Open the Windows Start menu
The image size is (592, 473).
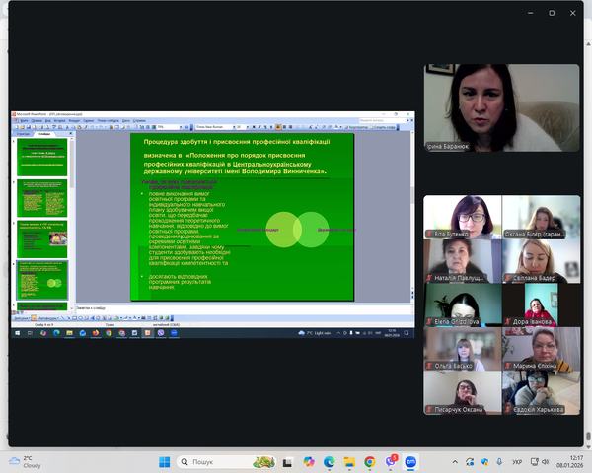(x=164, y=461)
